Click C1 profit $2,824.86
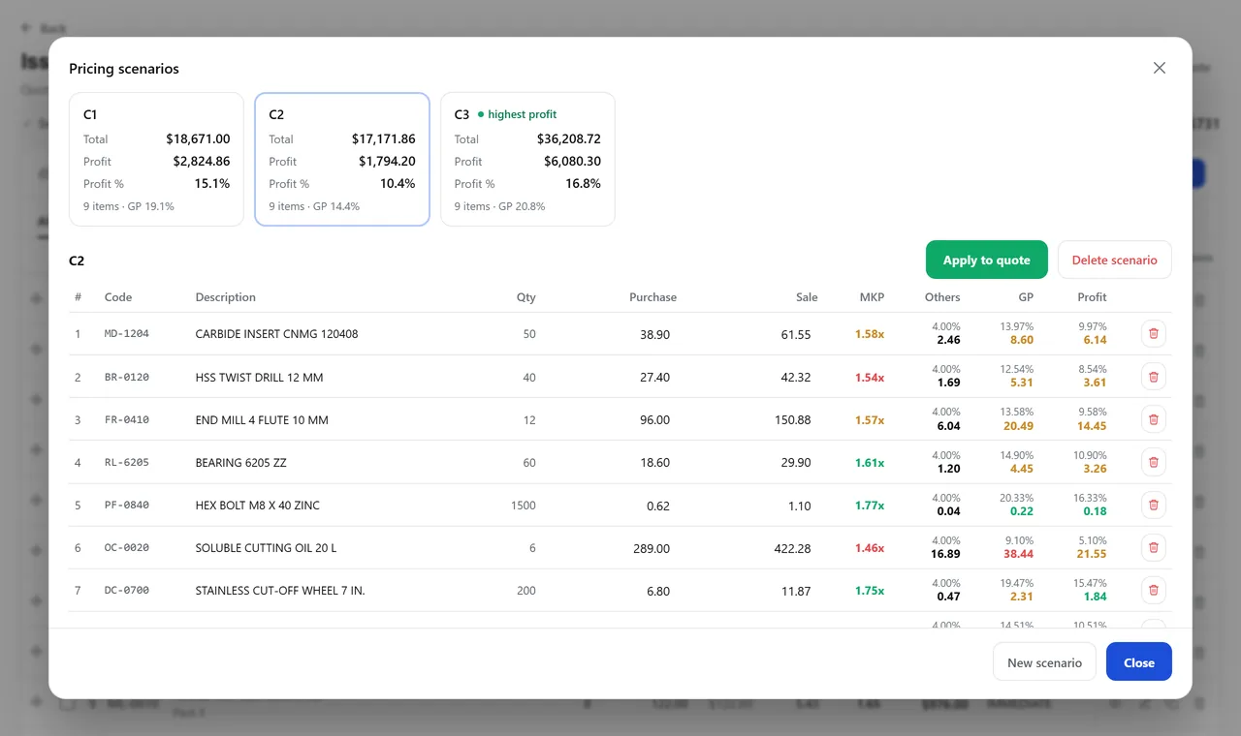Viewport: 1241px width, 736px height. 202,161
